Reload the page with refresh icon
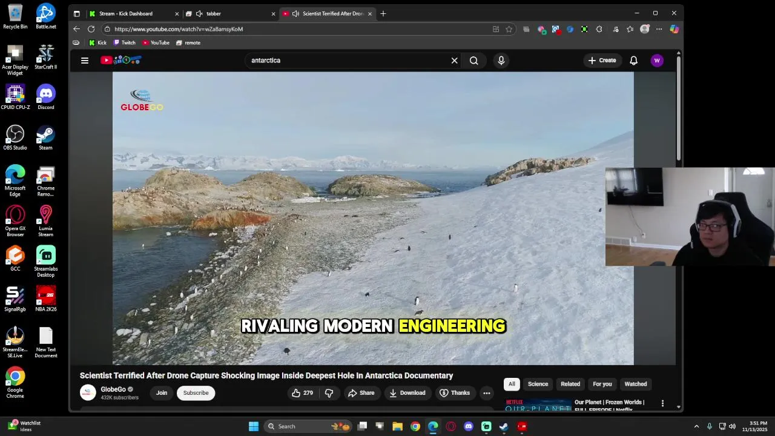 pos(91,29)
